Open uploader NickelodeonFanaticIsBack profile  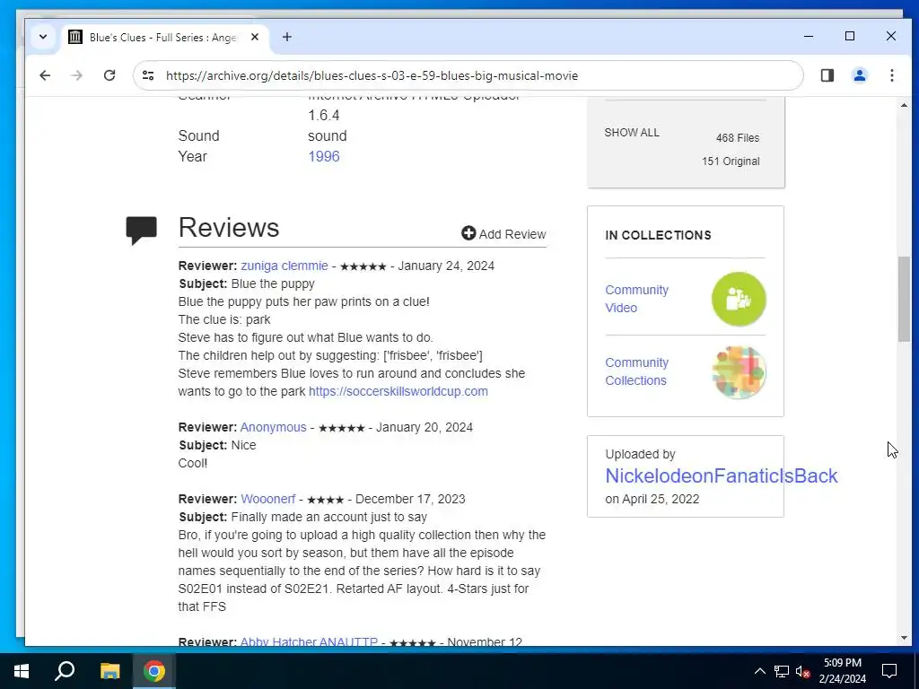point(722,475)
